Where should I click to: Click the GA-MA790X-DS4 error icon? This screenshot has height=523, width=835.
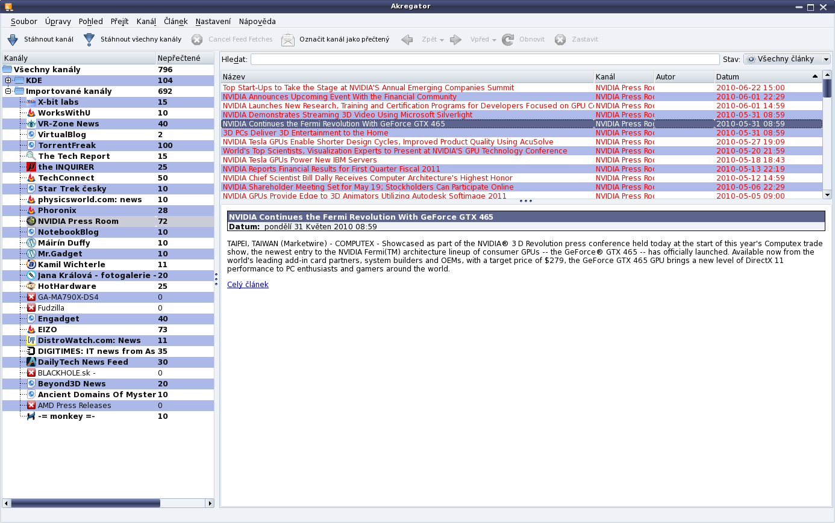pos(31,297)
